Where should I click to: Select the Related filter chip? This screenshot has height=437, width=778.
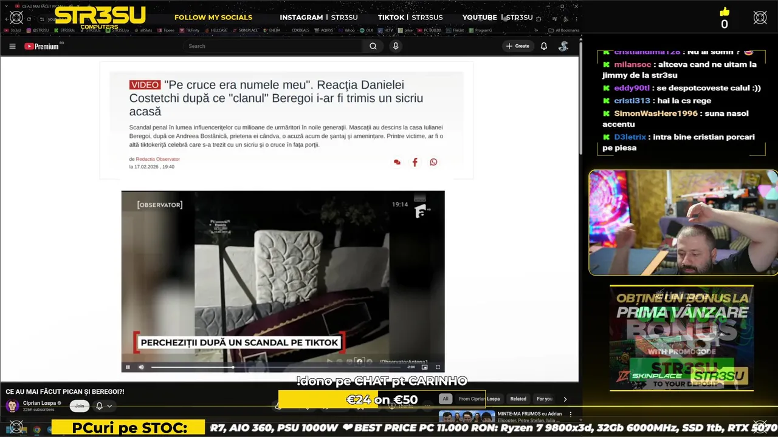[518, 399]
